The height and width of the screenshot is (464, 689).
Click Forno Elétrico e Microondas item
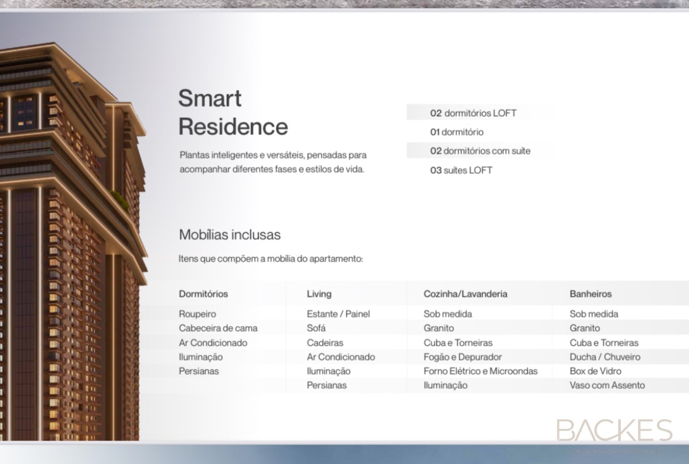(x=481, y=371)
